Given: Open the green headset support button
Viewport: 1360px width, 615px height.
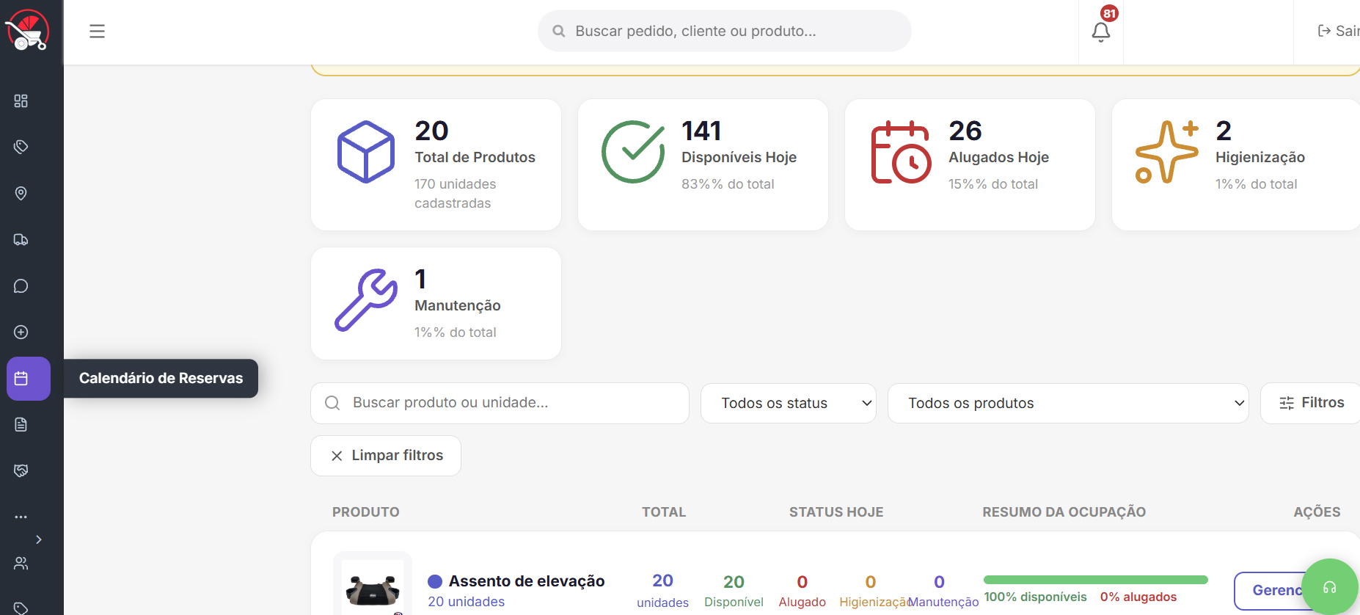Looking at the screenshot, I should (x=1329, y=587).
